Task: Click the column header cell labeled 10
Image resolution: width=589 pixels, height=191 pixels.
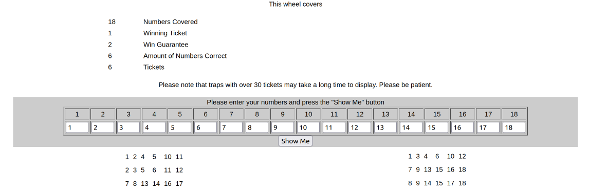Action: click(x=308, y=114)
